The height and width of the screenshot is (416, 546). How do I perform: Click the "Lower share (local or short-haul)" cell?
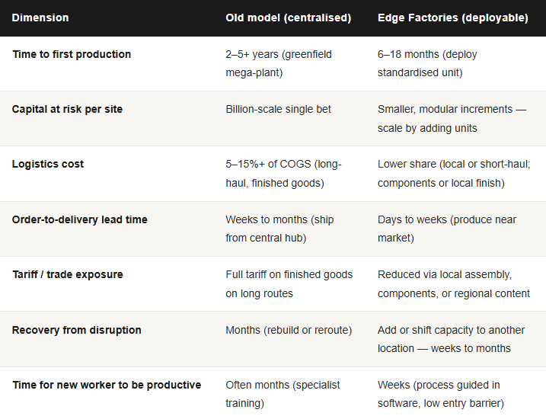(x=452, y=173)
